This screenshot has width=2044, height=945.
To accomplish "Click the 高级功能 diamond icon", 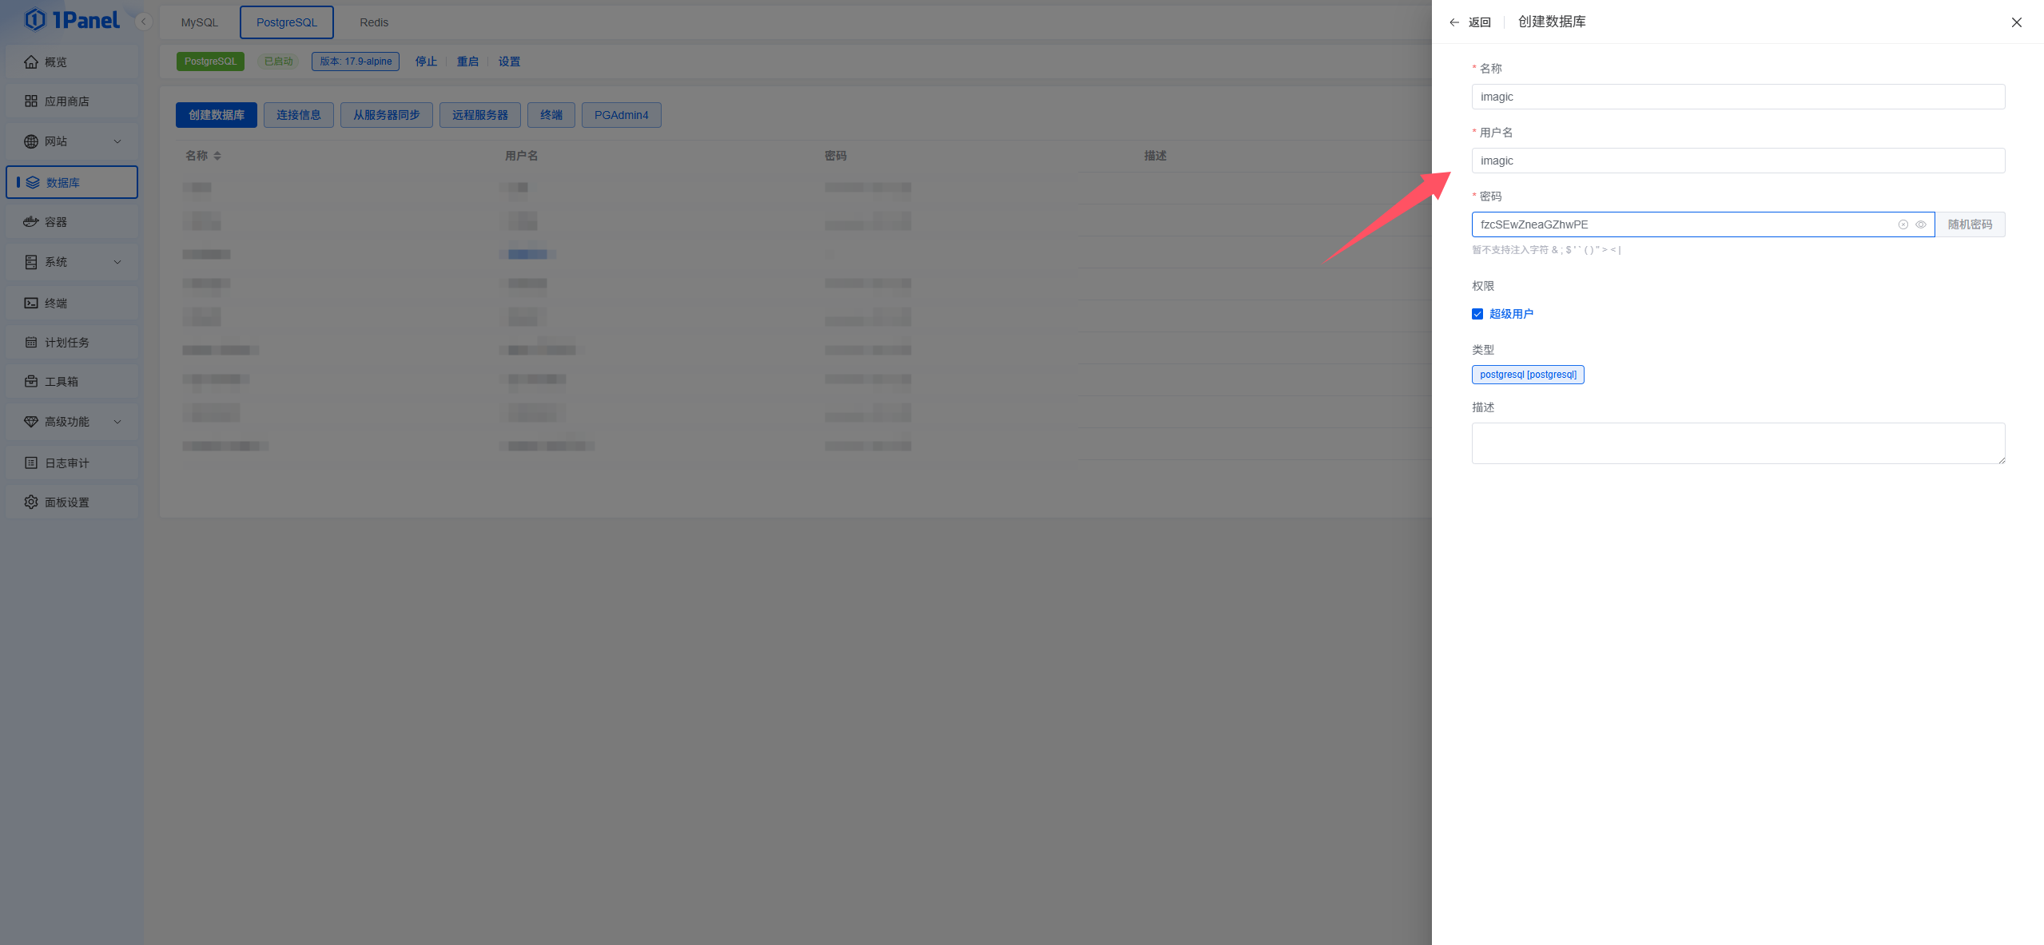I will pyautogui.click(x=31, y=422).
